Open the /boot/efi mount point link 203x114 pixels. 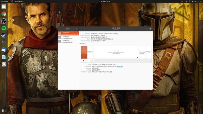click(120, 66)
